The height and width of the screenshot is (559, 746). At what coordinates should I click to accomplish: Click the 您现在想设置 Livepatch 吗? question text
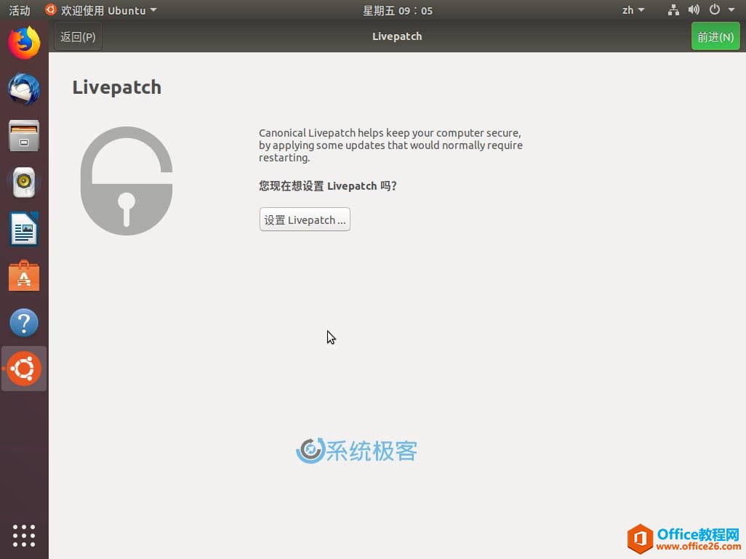(328, 186)
